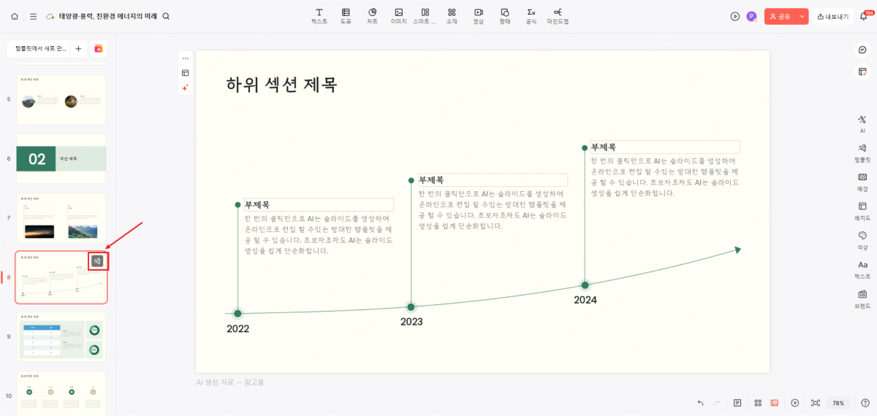
Task: Click the red 공유 share button
Action: point(781,16)
